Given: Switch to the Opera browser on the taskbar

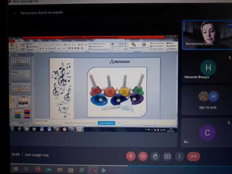Looking at the screenshot, I should (x=93, y=171).
